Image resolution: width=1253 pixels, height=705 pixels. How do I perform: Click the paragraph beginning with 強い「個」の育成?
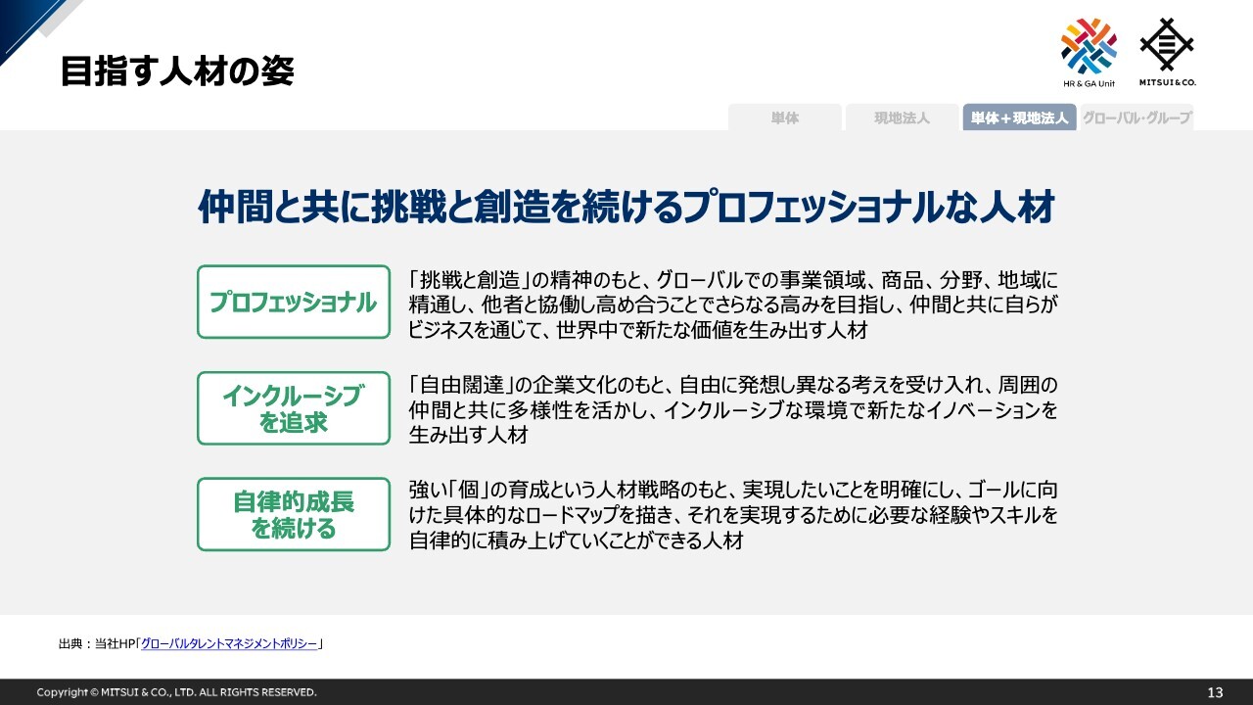pyautogui.click(x=732, y=514)
